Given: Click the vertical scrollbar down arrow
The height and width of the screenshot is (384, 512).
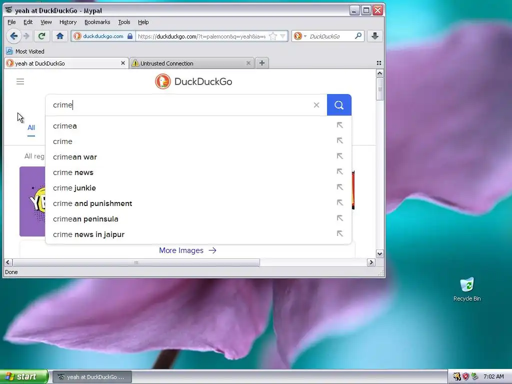Looking at the screenshot, I should tap(379, 253).
